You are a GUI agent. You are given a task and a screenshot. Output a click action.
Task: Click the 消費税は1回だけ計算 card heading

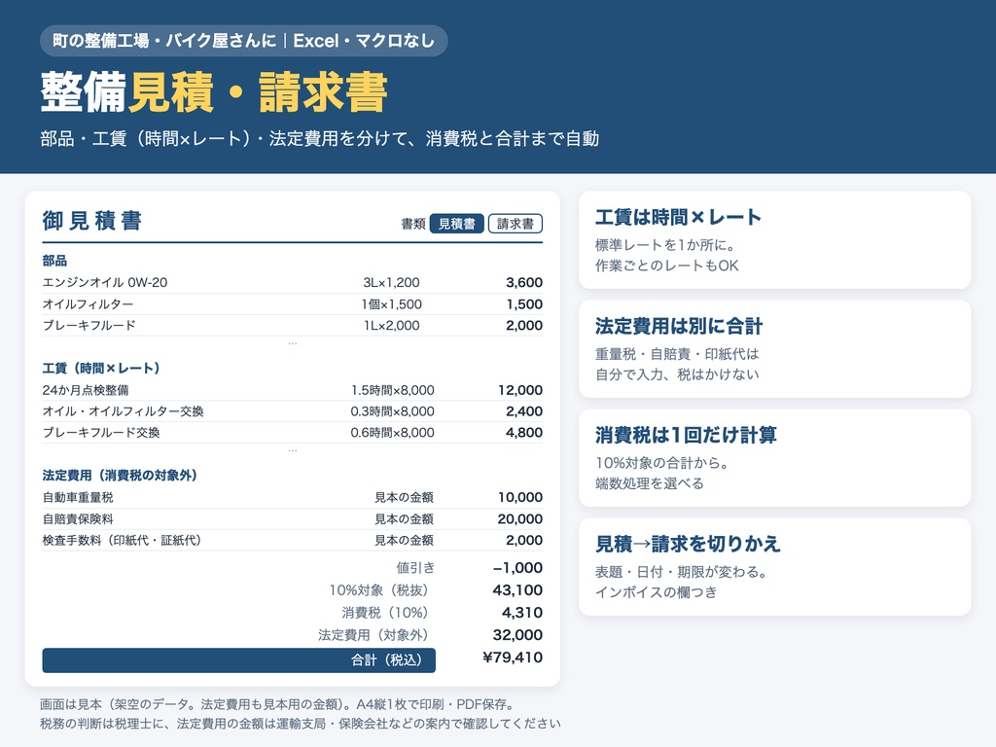[x=686, y=435]
